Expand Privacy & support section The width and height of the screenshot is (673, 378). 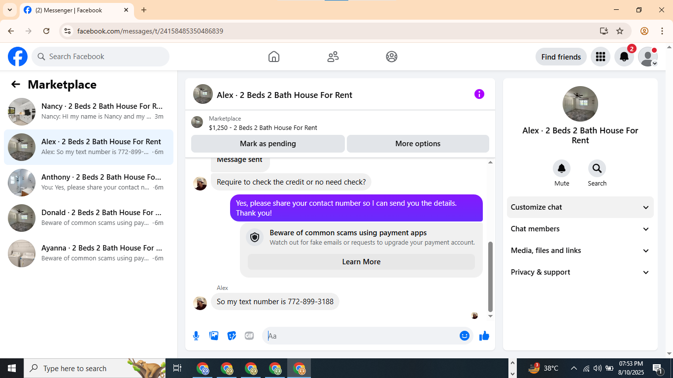pos(580,272)
